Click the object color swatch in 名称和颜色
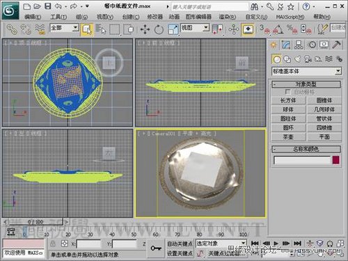This screenshot has height=261, width=348. 336,160
